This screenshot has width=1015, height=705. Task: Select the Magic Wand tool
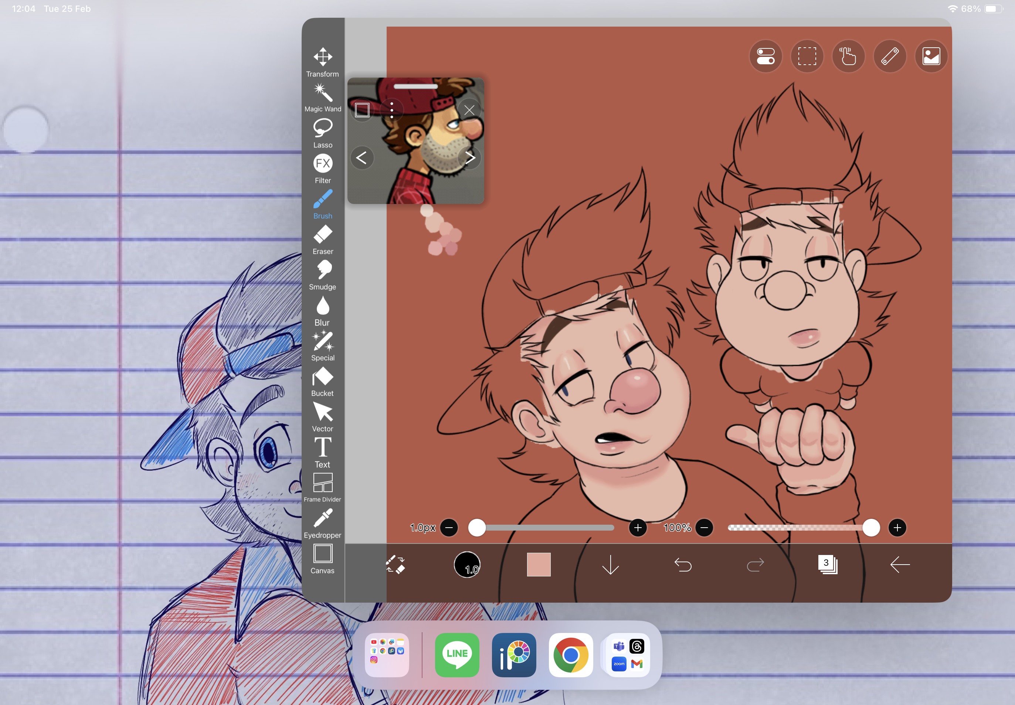pos(323,97)
